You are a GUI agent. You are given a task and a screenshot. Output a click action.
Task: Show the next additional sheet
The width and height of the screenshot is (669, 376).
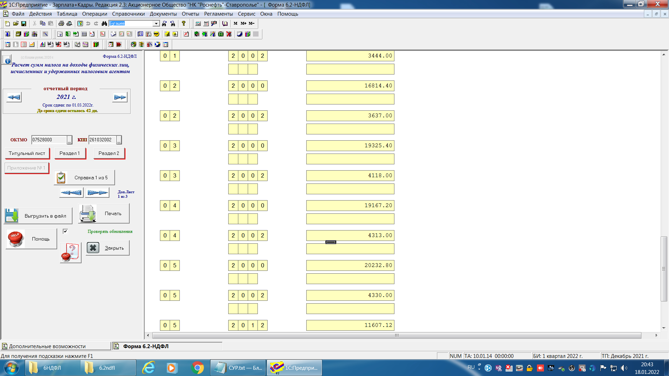(97, 193)
